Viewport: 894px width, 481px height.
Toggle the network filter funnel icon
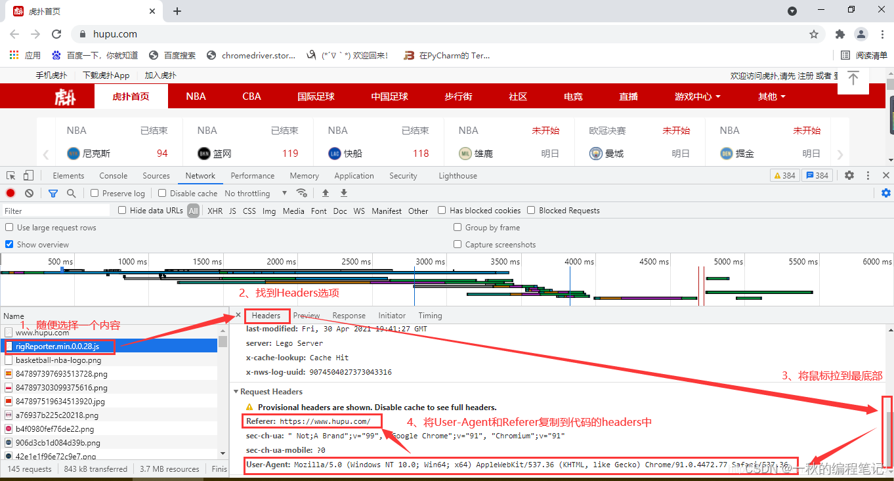click(x=53, y=193)
